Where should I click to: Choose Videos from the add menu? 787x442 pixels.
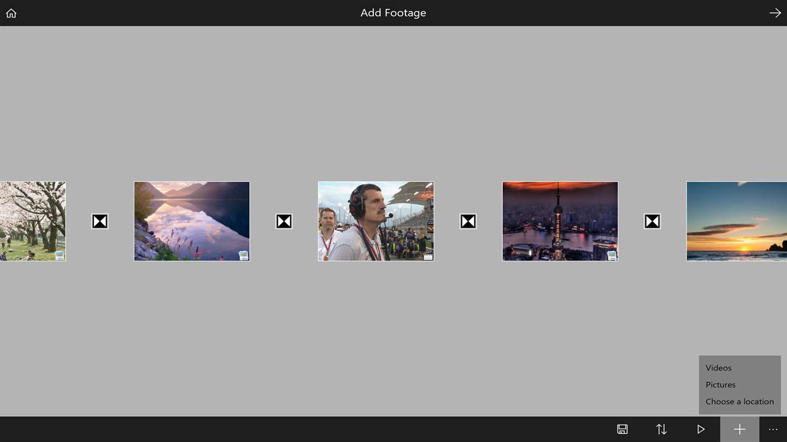(718, 368)
